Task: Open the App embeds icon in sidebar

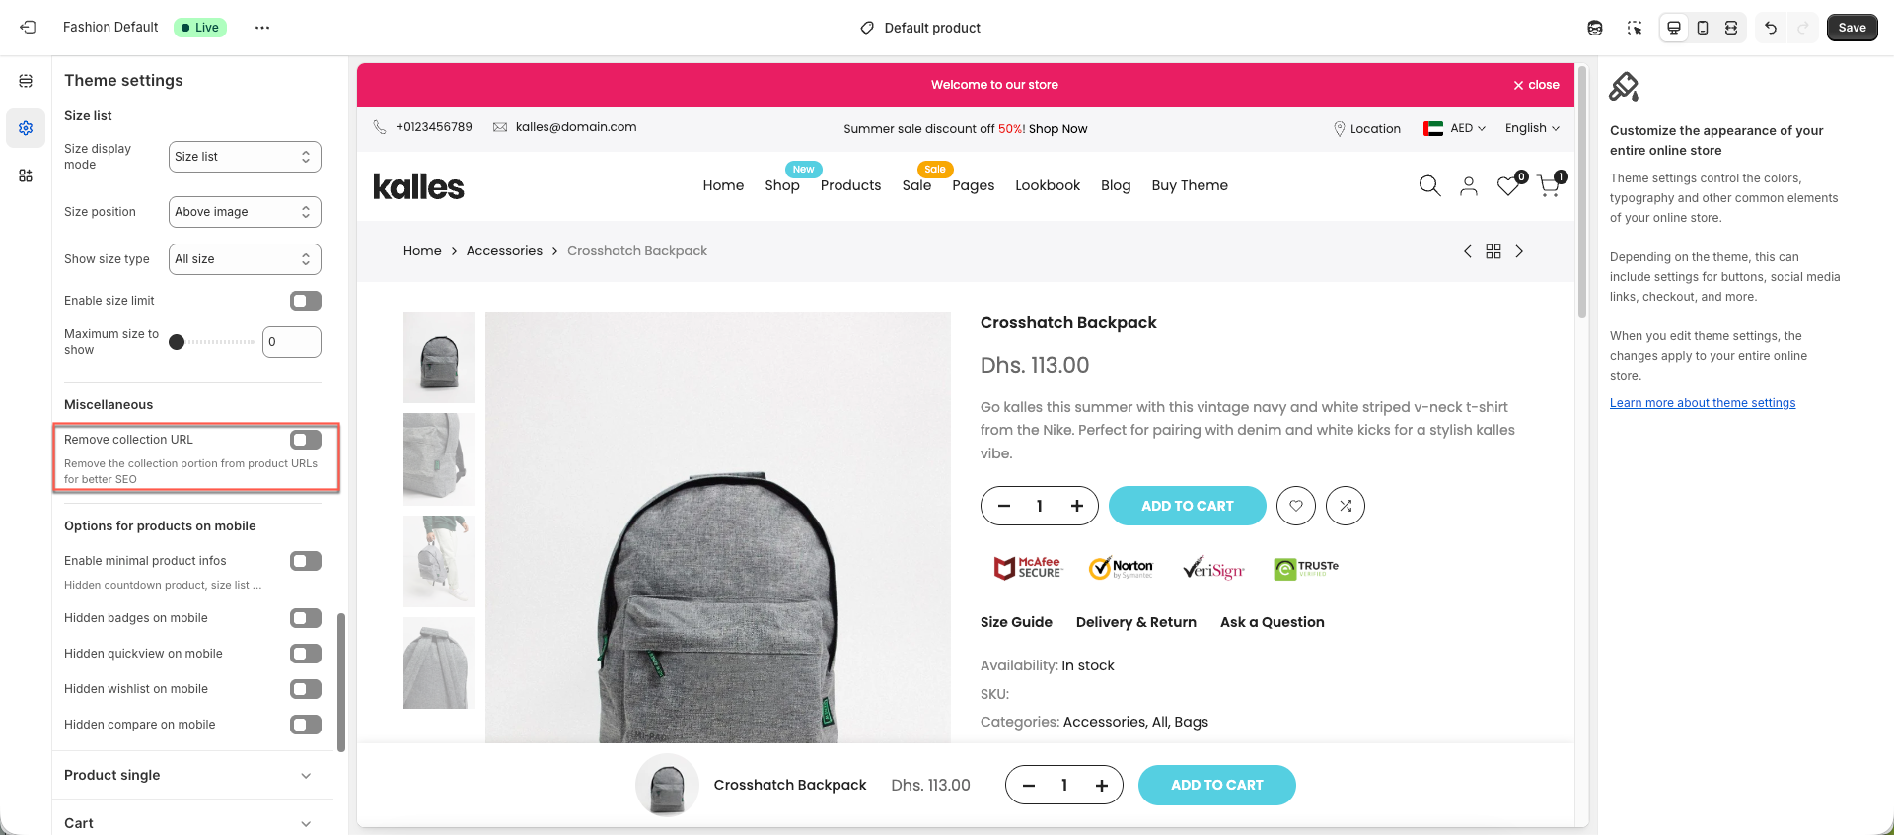Action: tap(26, 175)
